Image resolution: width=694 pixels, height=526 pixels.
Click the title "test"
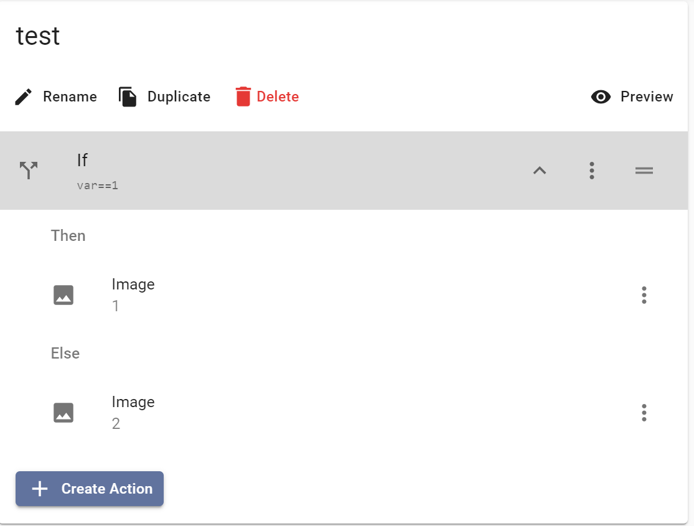tap(37, 36)
